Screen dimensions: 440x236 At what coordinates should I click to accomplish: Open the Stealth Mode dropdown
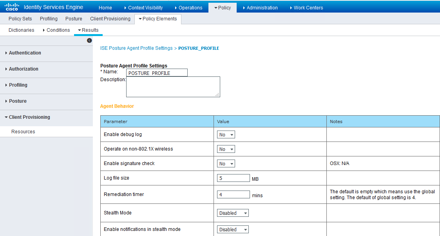click(x=233, y=213)
